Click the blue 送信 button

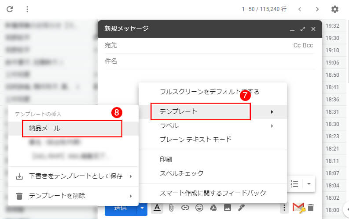pos(121,208)
